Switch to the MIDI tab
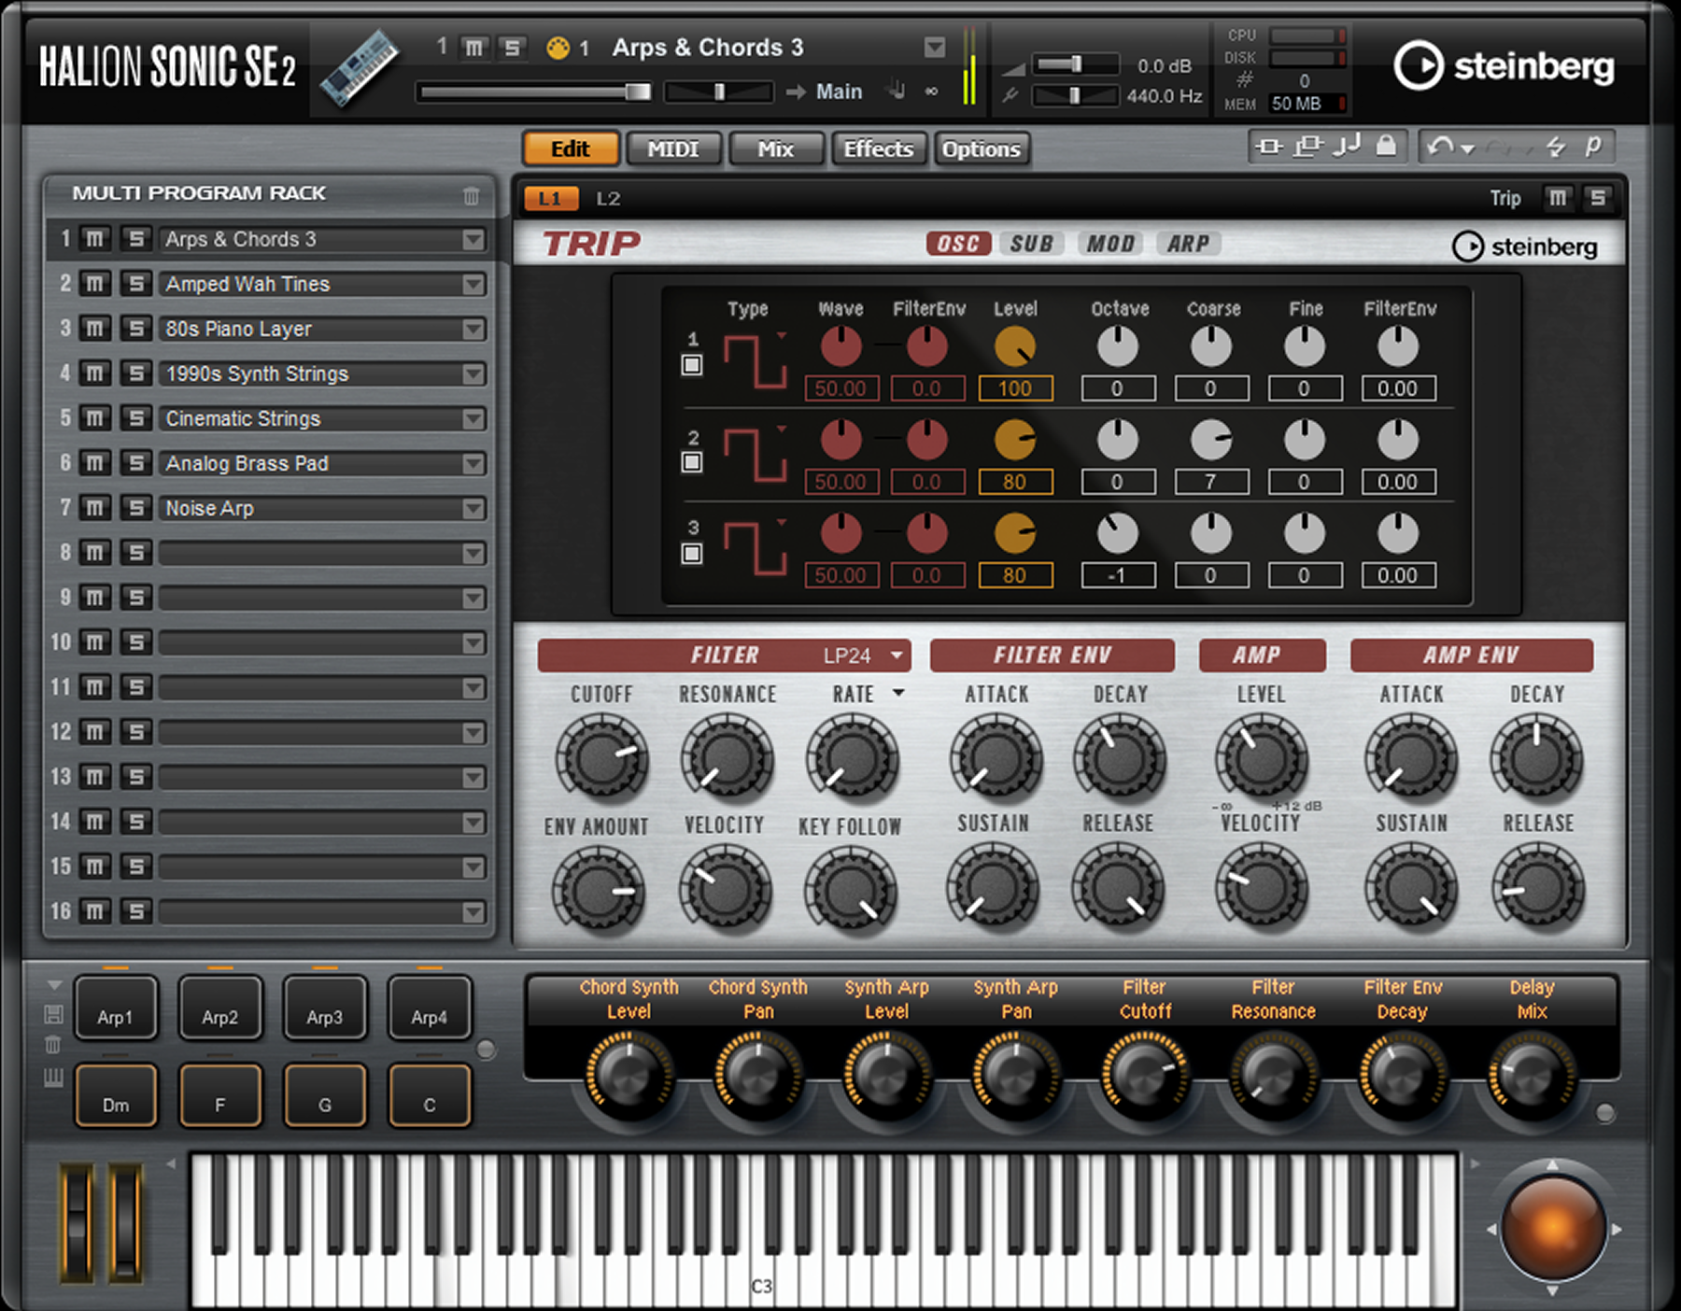1681x1311 pixels. point(673,149)
